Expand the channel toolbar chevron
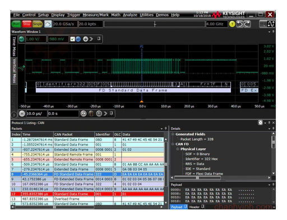Screen dimensions: 287x220 (x=91, y=39)
